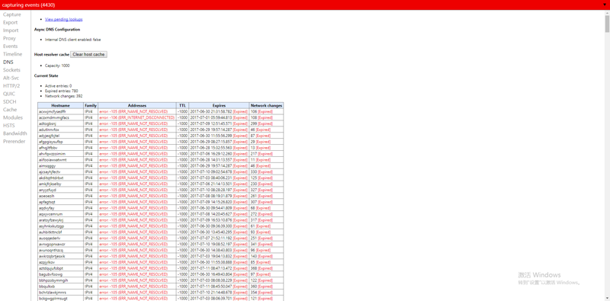View the Cache section

click(10, 110)
